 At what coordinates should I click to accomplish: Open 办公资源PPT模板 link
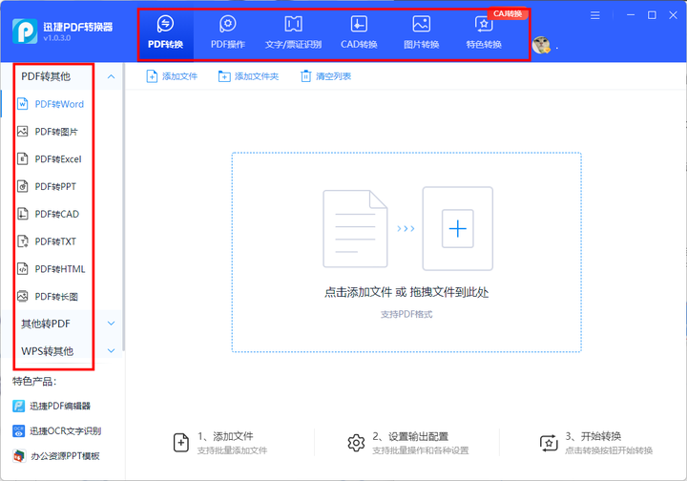66,456
